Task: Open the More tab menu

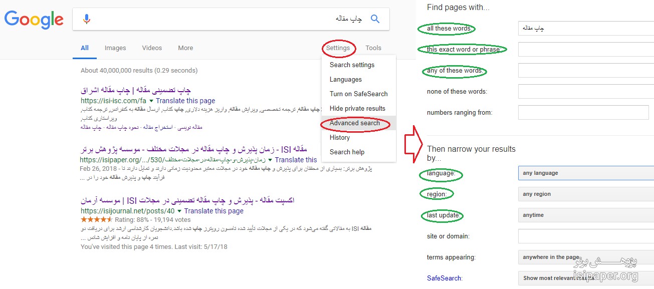Action: point(185,48)
